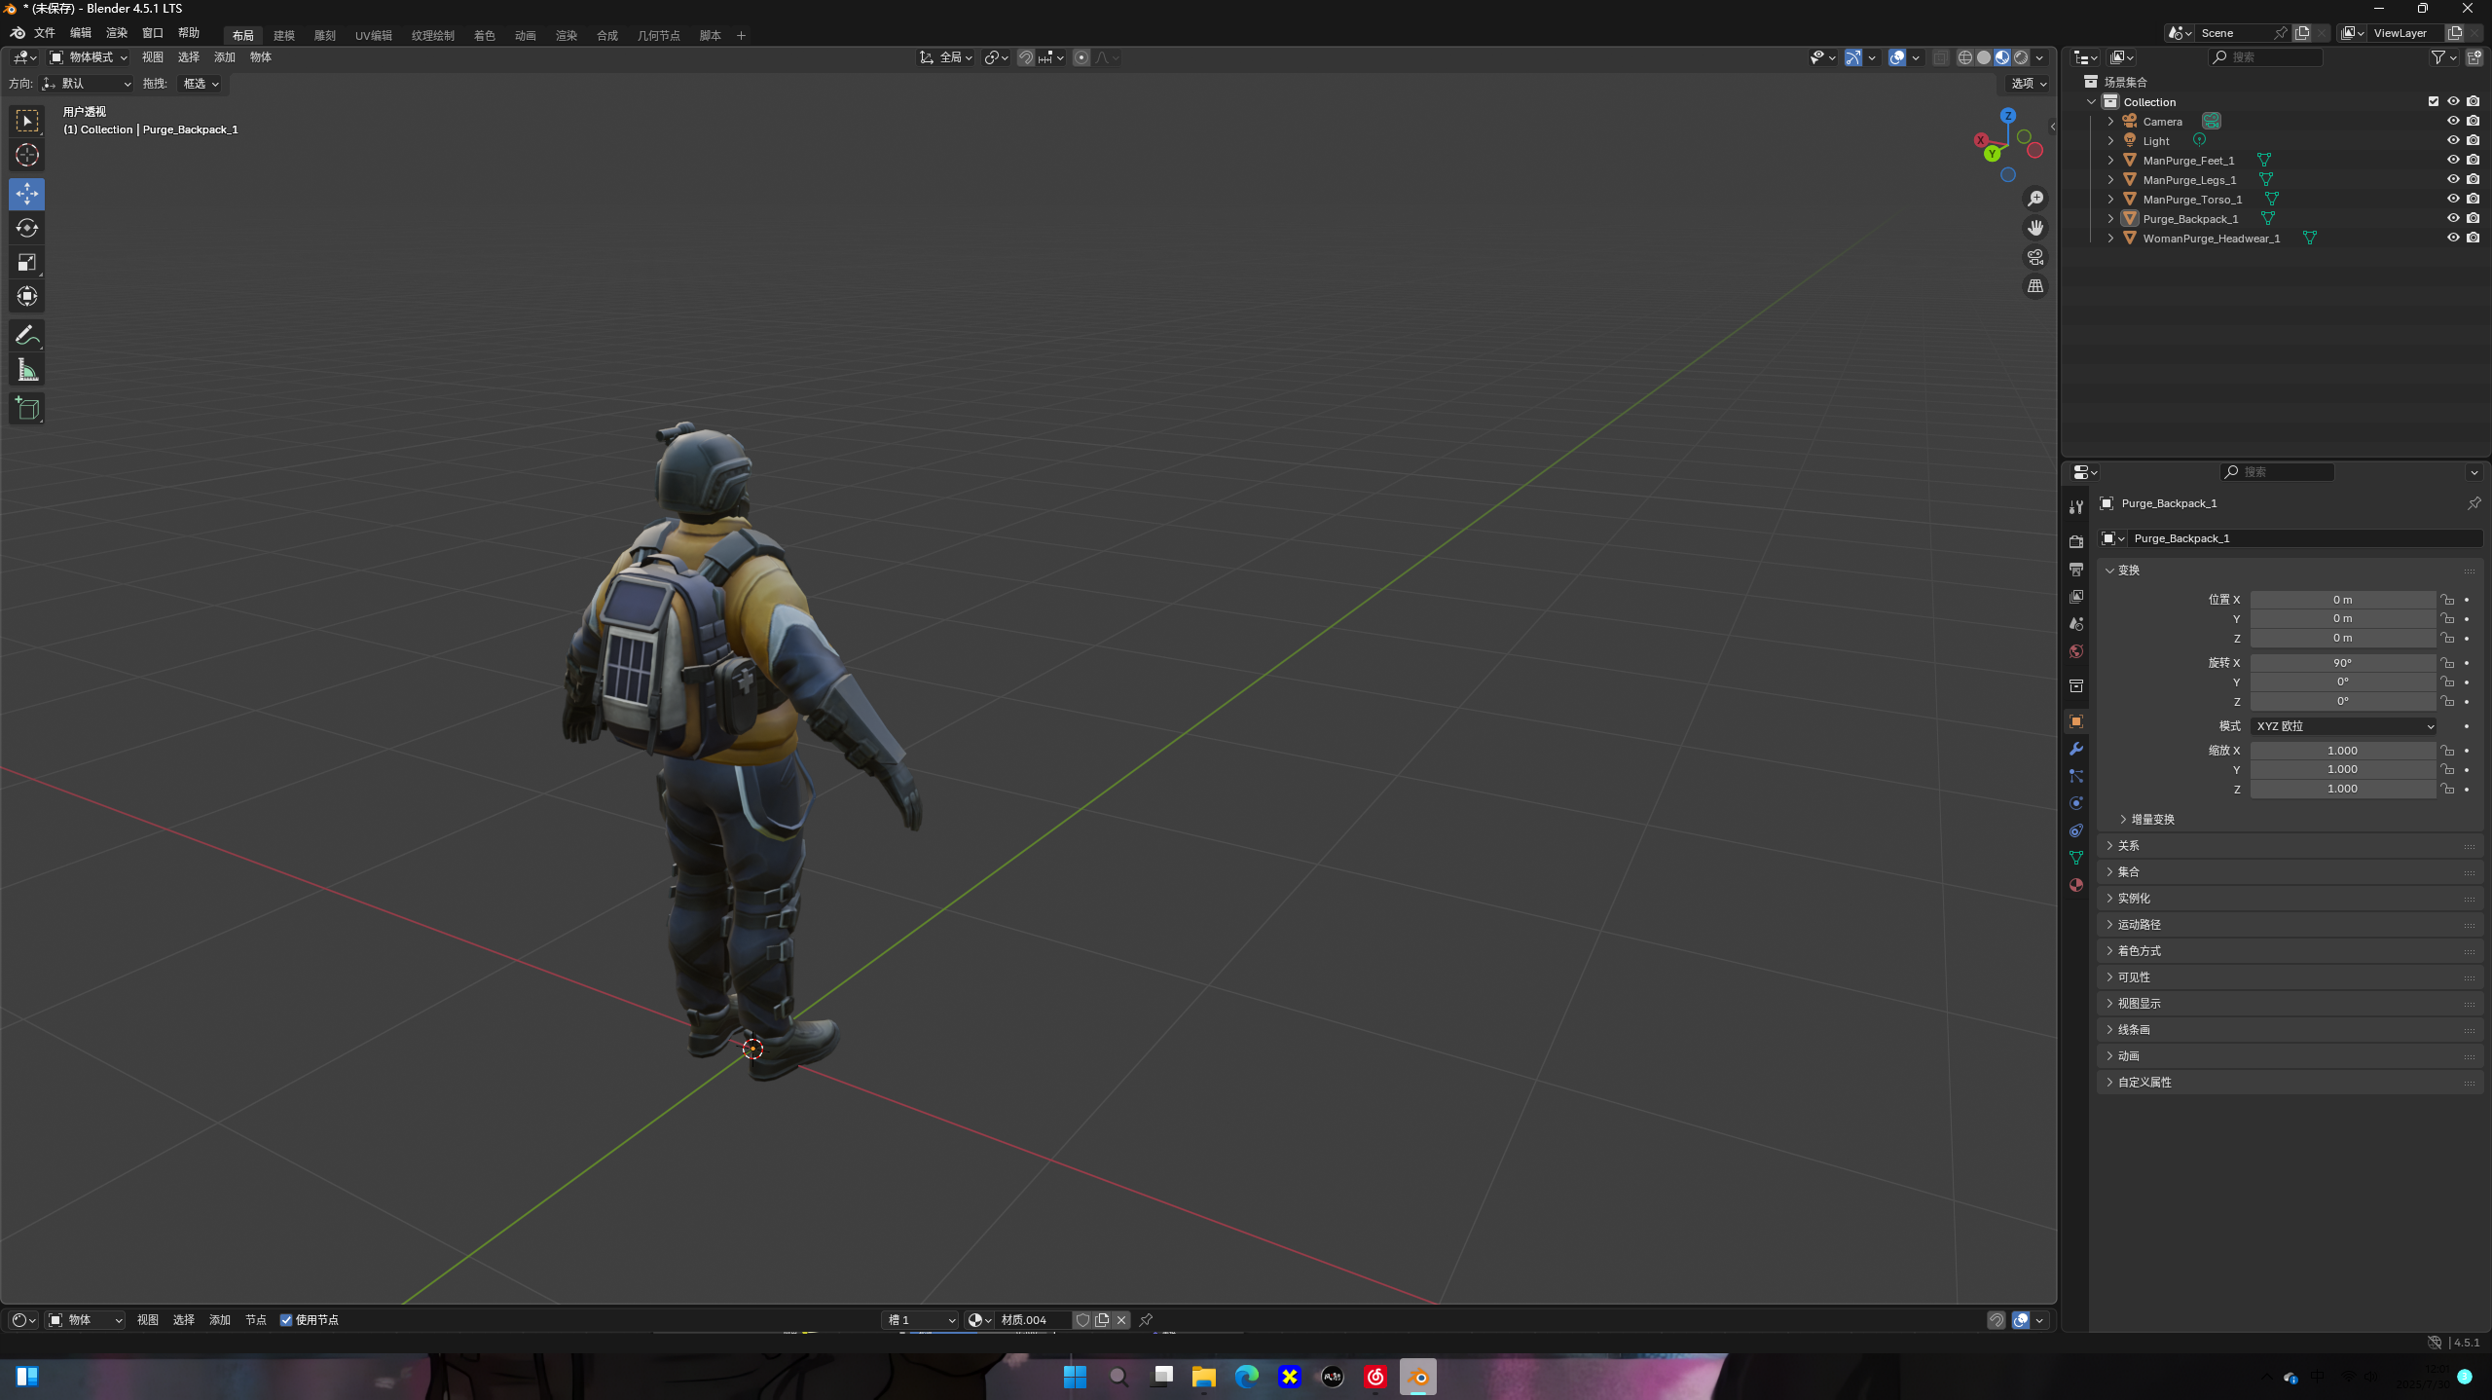
Task: Activate the Measure tool
Action: point(27,370)
